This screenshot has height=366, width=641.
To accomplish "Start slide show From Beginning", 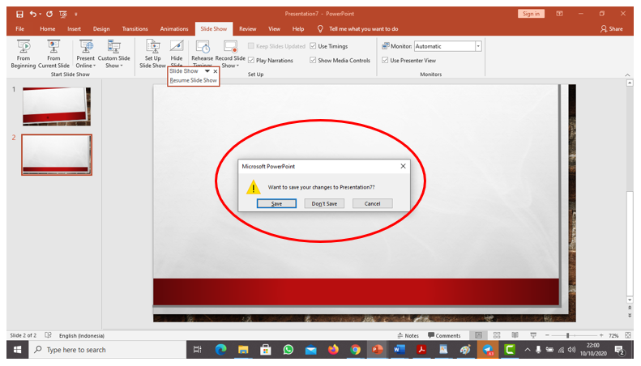I will (24, 54).
